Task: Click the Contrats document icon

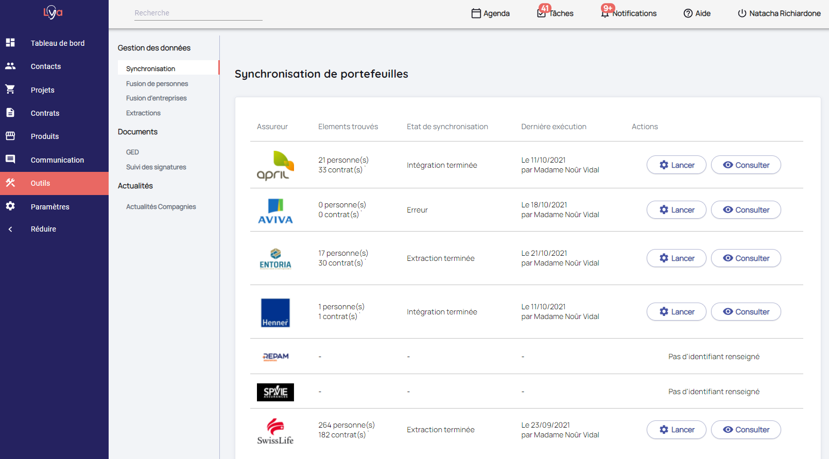Action: coord(10,113)
